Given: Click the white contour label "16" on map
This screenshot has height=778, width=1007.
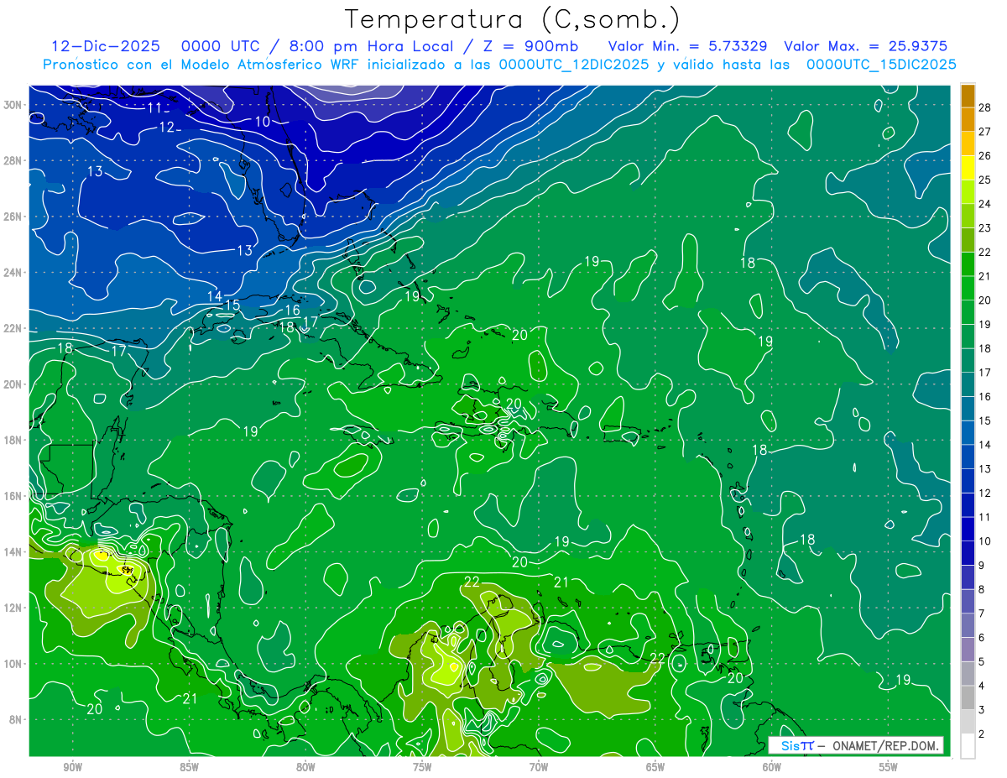Looking at the screenshot, I should click(293, 311).
